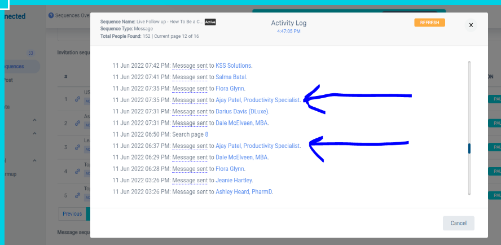
Task: Open Flora Glynn link at 06:28 PM
Action: coord(230,169)
